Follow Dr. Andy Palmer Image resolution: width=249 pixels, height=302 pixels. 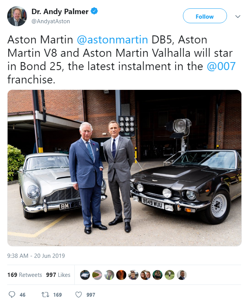[x=205, y=16]
